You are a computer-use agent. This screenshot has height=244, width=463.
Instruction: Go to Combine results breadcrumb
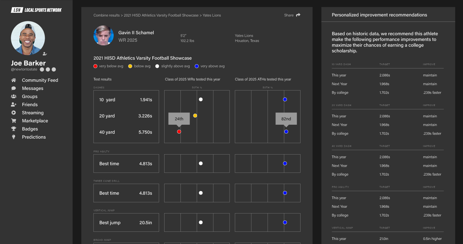click(107, 15)
